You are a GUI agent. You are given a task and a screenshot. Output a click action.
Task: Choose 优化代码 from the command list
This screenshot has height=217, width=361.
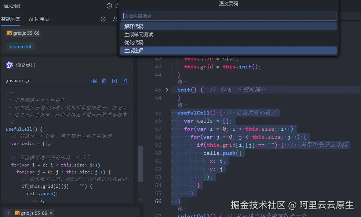coord(229,42)
